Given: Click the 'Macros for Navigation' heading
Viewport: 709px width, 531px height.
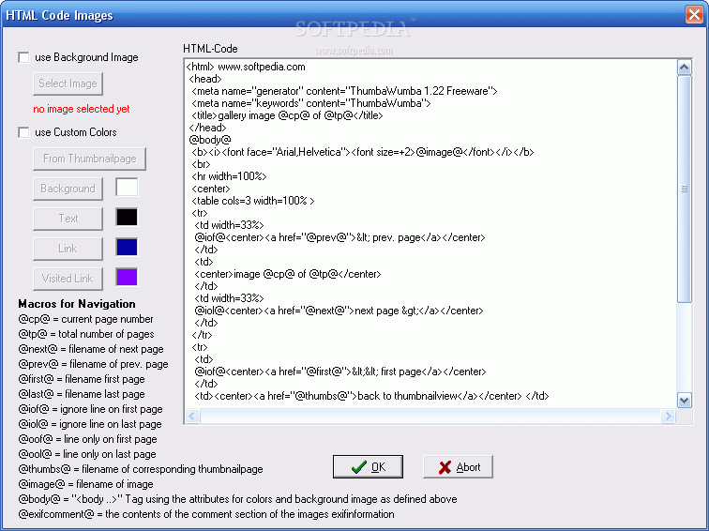Looking at the screenshot, I should click(77, 304).
